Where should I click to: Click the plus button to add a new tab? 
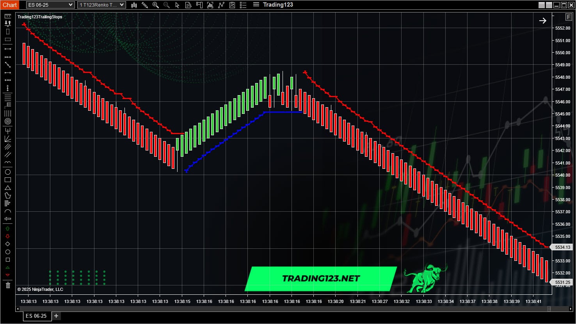coord(56,316)
